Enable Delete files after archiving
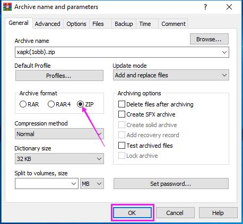The image size is (243, 224). [x=121, y=104]
